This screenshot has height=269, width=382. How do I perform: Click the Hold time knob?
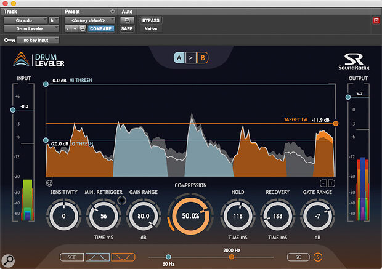[x=238, y=215]
